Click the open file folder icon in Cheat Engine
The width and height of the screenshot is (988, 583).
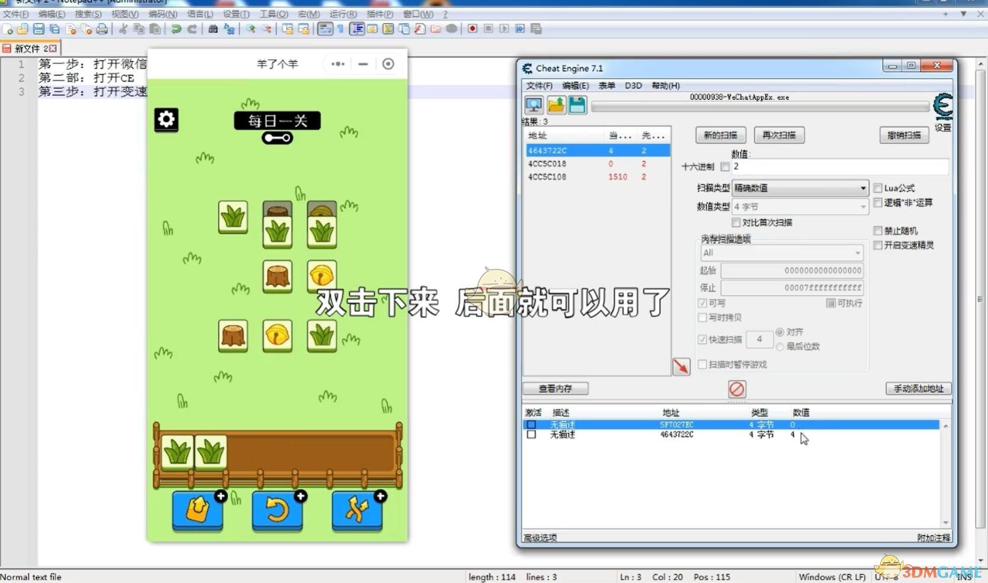click(x=556, y=105)
